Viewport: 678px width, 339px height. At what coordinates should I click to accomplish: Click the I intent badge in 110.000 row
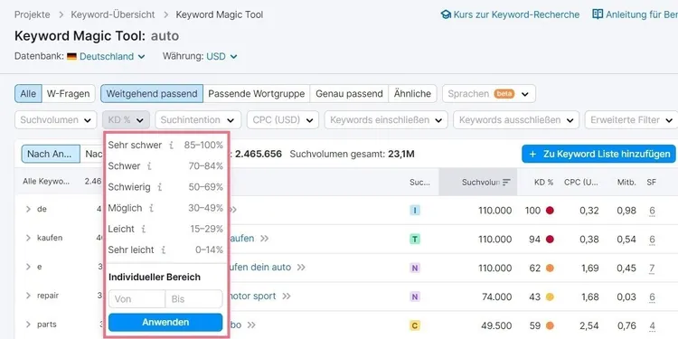point(415,211)
